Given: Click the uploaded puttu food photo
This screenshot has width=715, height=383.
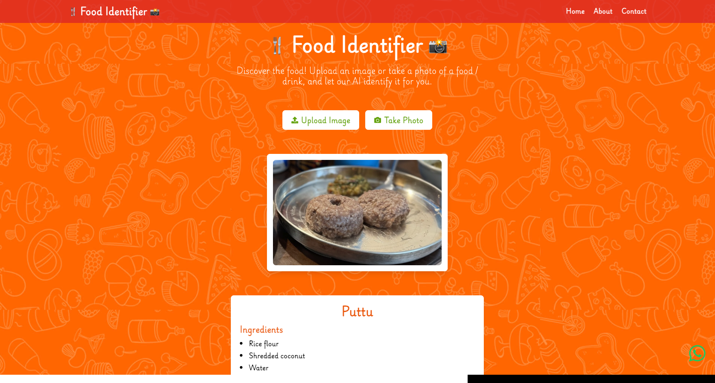Looking at the screenshot, I should point(357,213).
